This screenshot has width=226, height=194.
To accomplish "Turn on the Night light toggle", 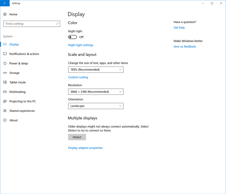I will pyautogui.click(x=72, y=37).
